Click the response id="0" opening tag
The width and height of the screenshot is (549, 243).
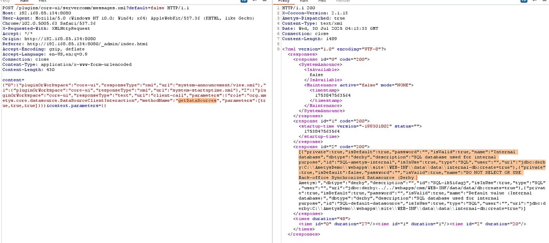(x=331, y=59)
